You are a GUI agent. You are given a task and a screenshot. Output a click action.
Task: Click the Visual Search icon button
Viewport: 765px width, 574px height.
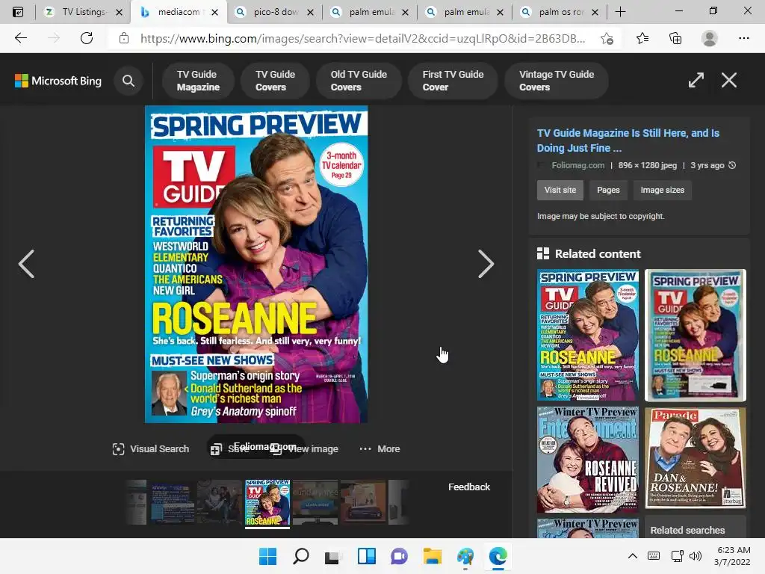(x=150, y=448)
